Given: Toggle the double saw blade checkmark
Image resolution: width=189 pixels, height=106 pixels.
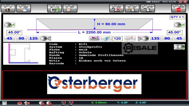Looking at the screenshot, I should [179, 47].
